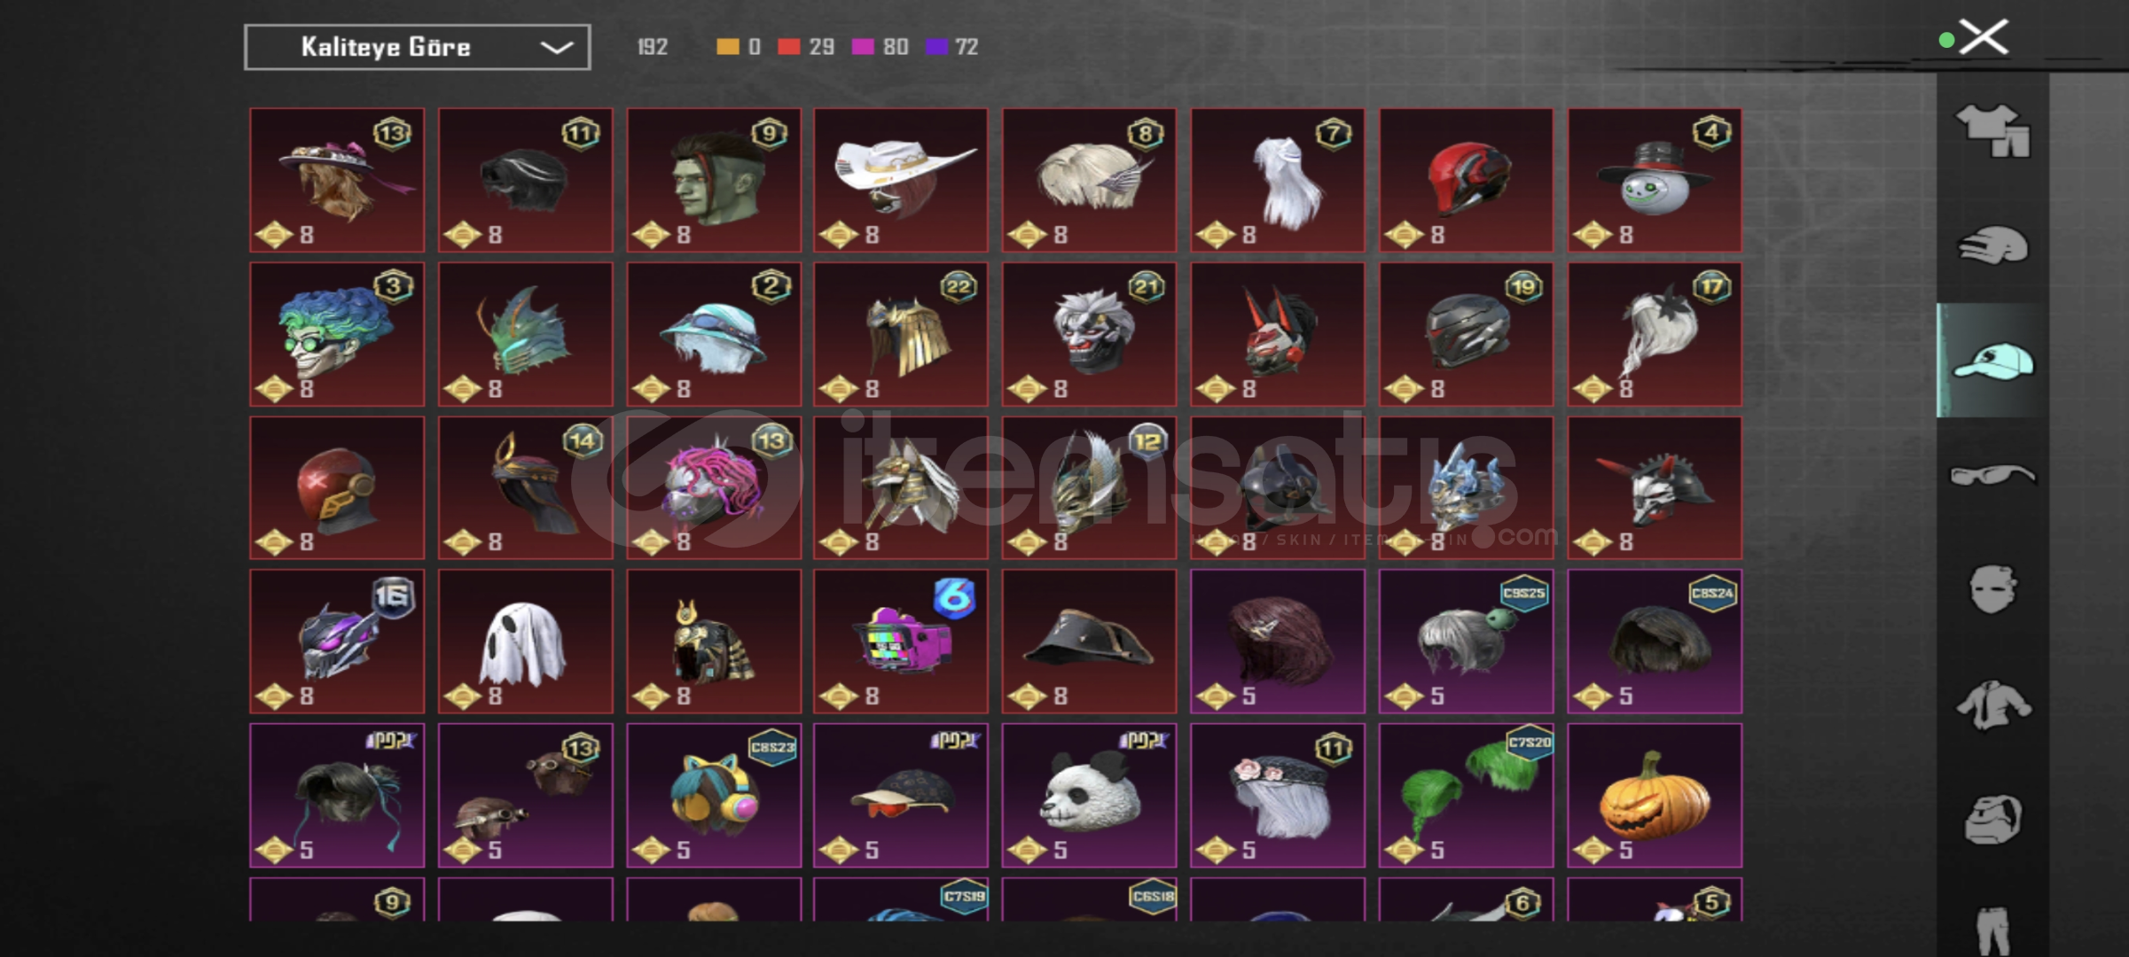Open the face mask category icon

click(1992, 589)
